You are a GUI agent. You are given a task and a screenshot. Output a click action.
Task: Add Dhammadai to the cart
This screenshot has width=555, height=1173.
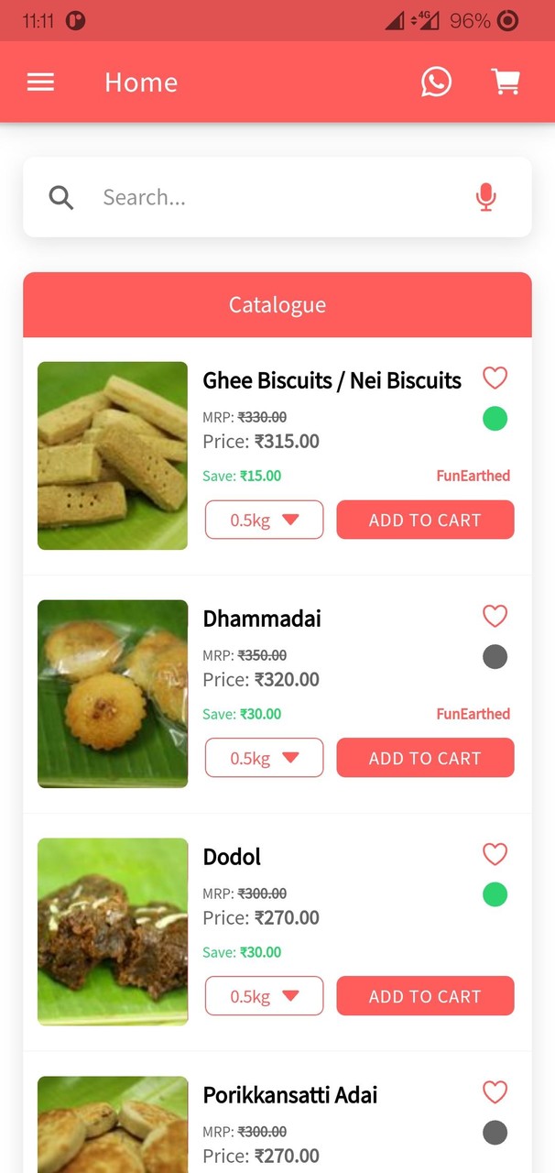(x=425, y=758)
